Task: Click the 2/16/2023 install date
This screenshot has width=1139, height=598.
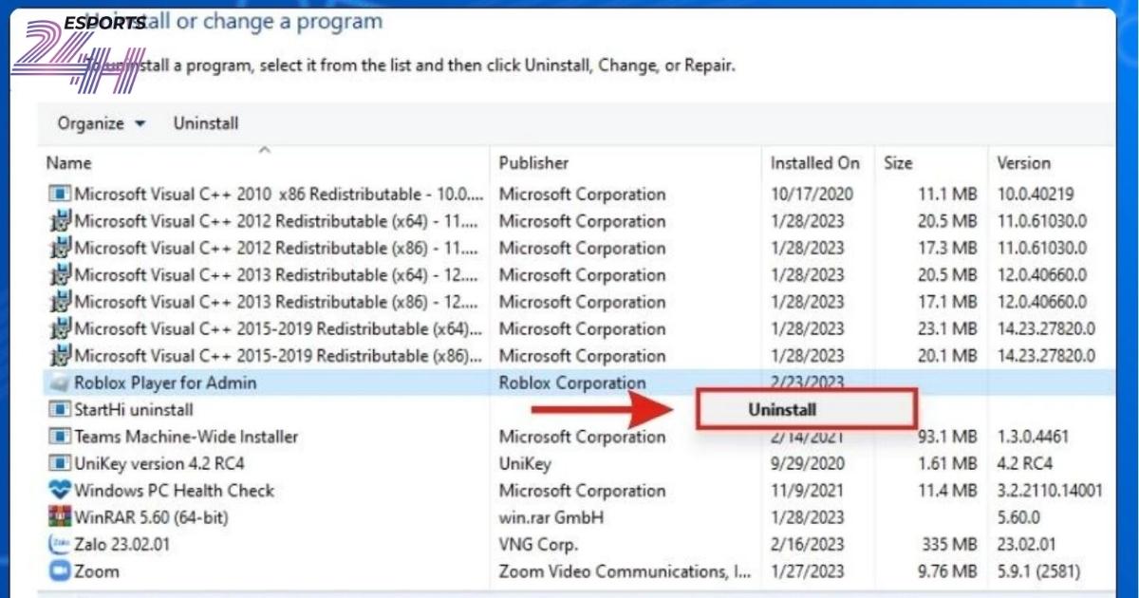Action: tap(807, 545)
